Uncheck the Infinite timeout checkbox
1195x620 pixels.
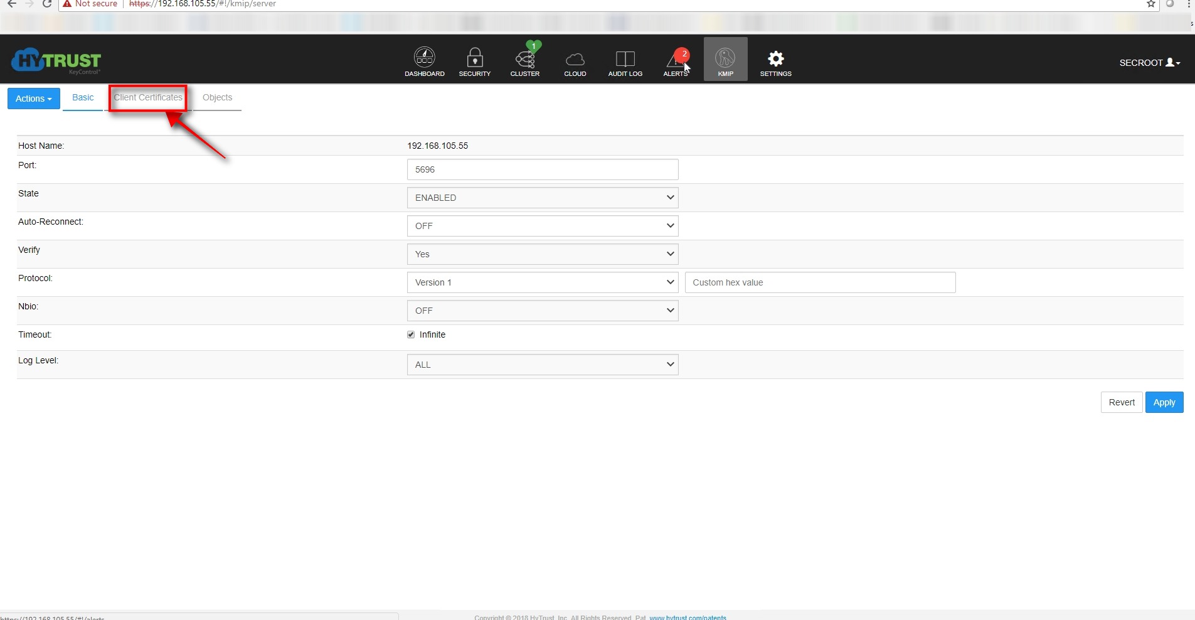(411, 334)
